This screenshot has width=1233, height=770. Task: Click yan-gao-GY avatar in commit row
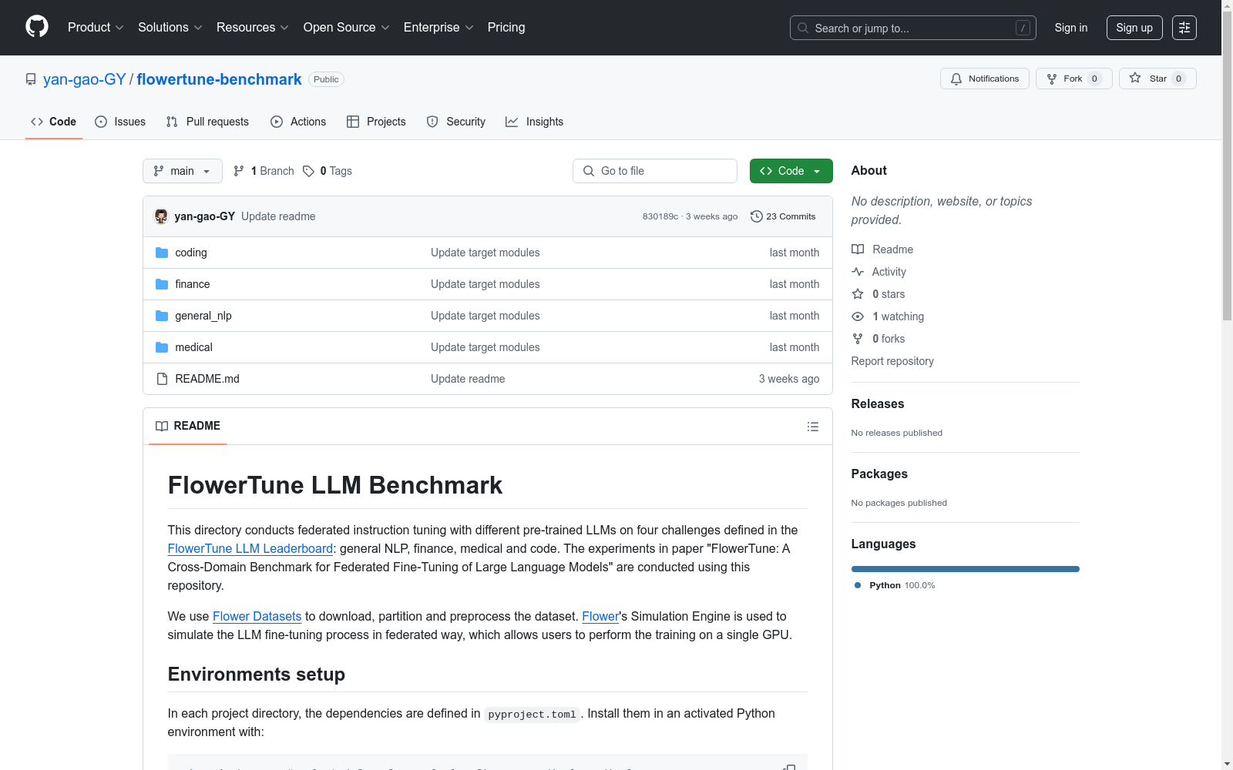[x=161, y=216]
